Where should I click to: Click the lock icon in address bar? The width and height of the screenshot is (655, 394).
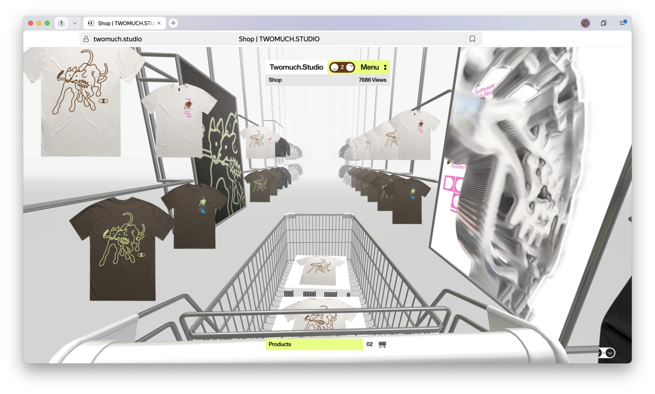coord(86,39)
